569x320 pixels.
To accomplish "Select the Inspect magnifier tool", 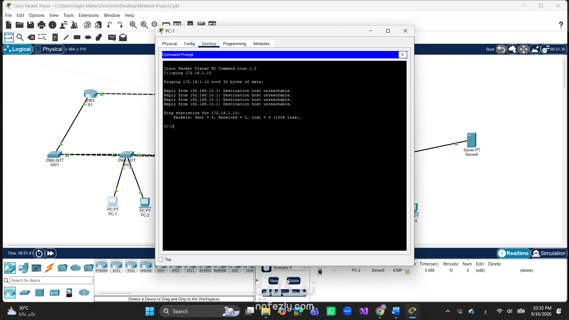I will coord(20,37).
